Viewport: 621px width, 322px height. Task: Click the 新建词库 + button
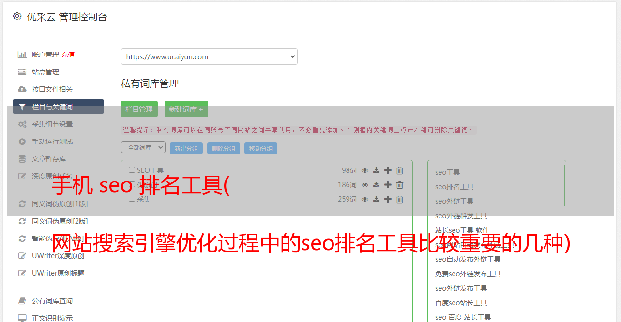click(186, 109)
